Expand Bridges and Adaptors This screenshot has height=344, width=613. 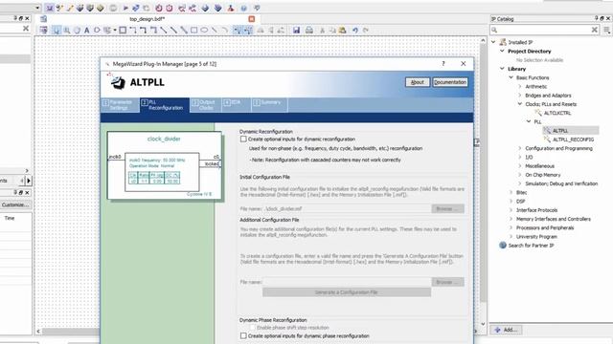click(520, 96)
